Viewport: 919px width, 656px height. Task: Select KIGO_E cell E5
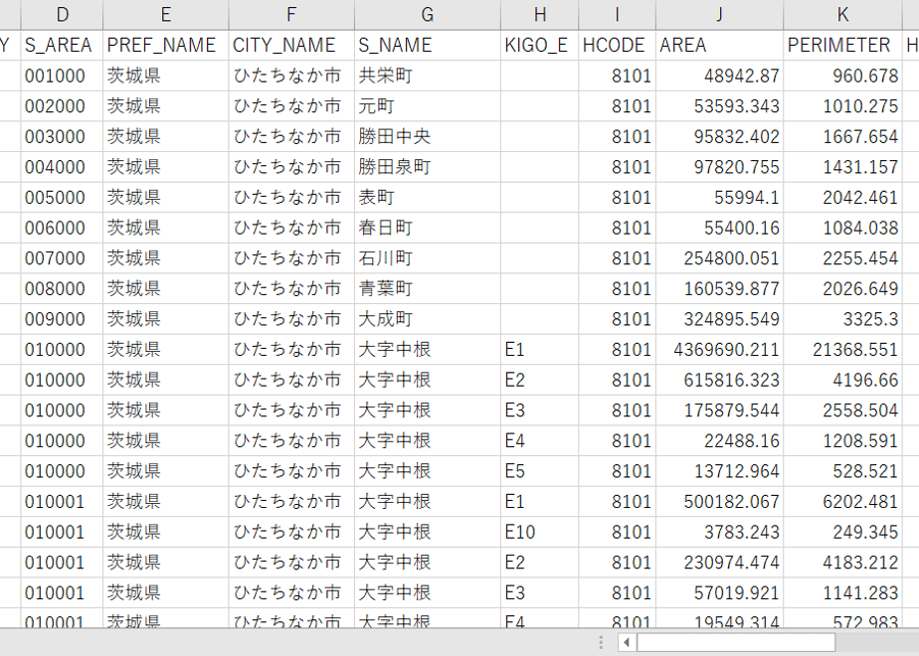[540, 471]
